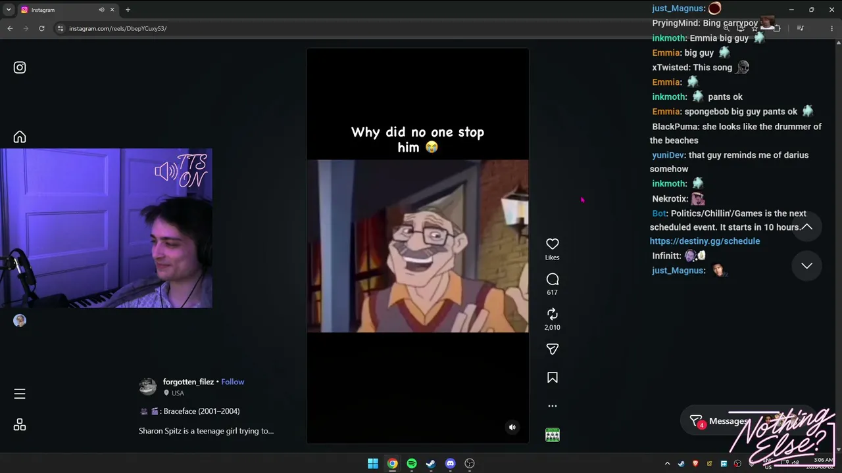The height and width of the screenshot is (473, 842).
Task: Open the More hamburger menu in the sidebar
Action: (x=20, y=394)
